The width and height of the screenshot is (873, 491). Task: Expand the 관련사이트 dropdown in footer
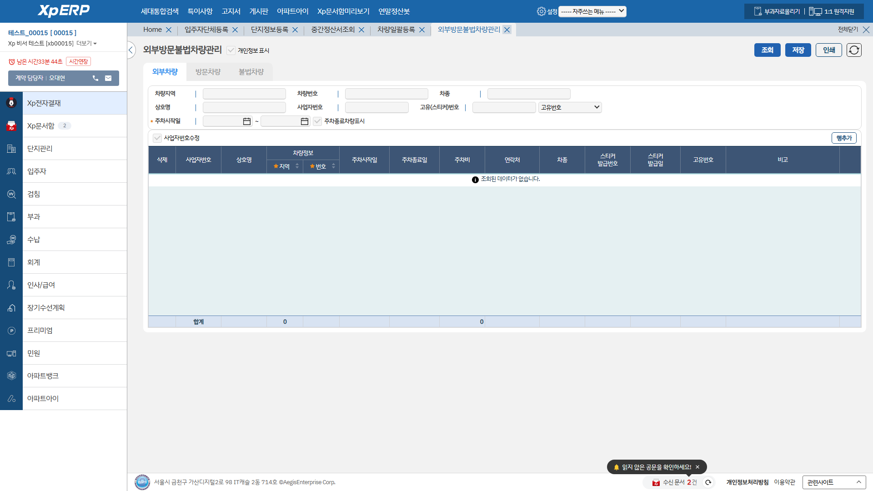[x=834, y=482]
